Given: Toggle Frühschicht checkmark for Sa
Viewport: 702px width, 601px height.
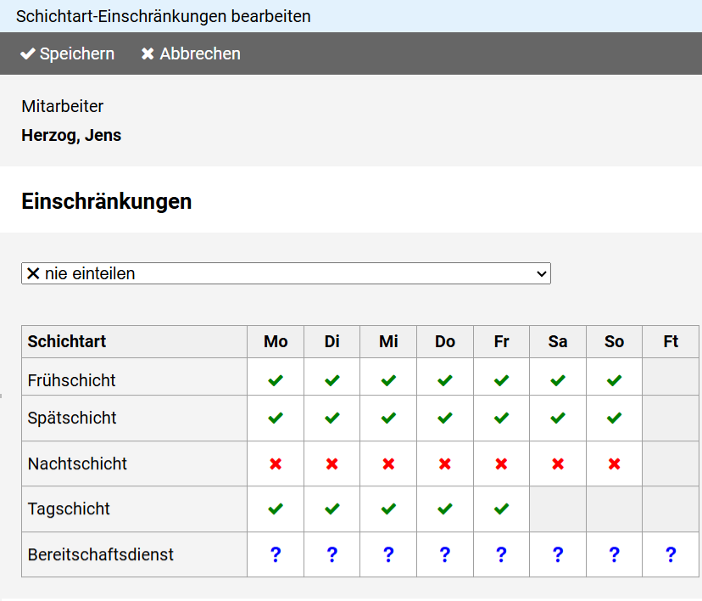Looking at the screenshot, I should 557,380.
